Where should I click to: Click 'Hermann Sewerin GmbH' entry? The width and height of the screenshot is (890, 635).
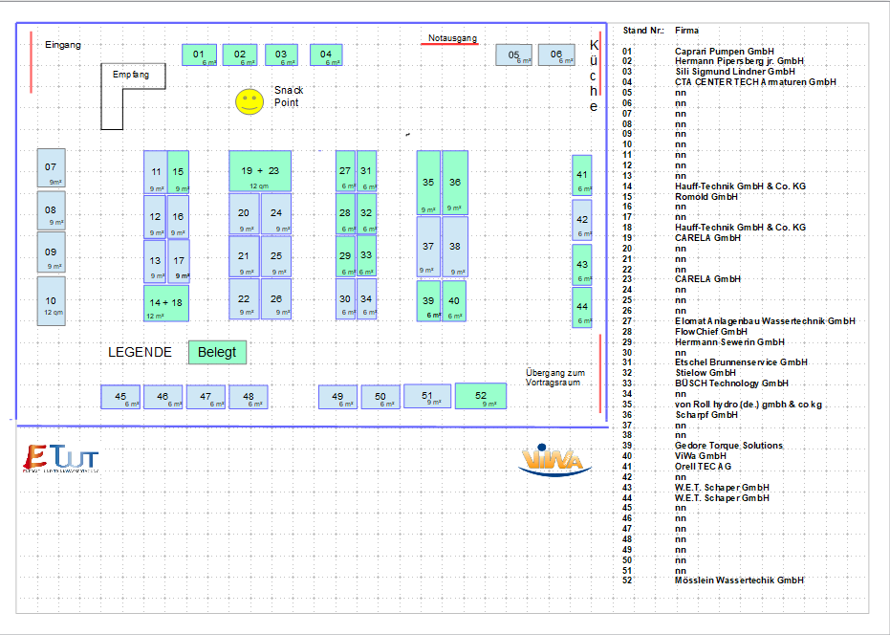coord(730,342)
